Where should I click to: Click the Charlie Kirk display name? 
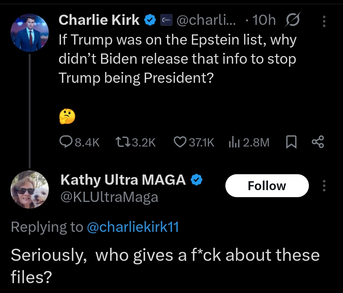pos(99,20)
